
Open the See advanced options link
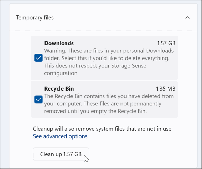(60, 136)
